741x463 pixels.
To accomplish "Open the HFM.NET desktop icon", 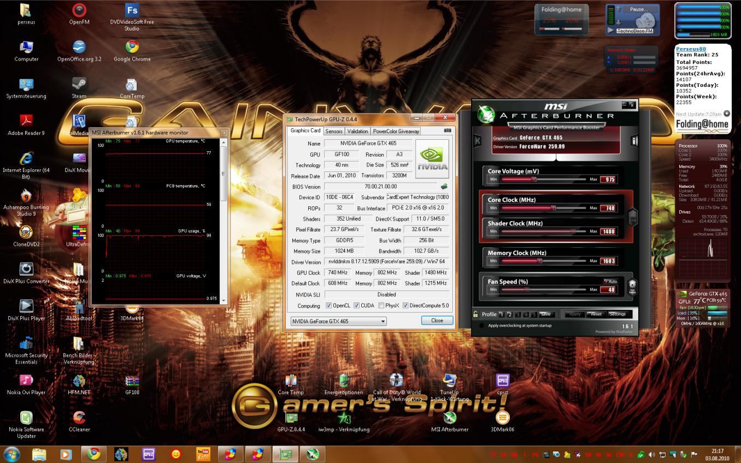I will coord(79,384).
